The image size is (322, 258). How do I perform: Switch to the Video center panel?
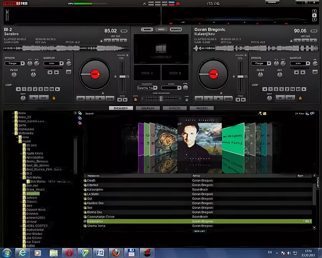161,30
